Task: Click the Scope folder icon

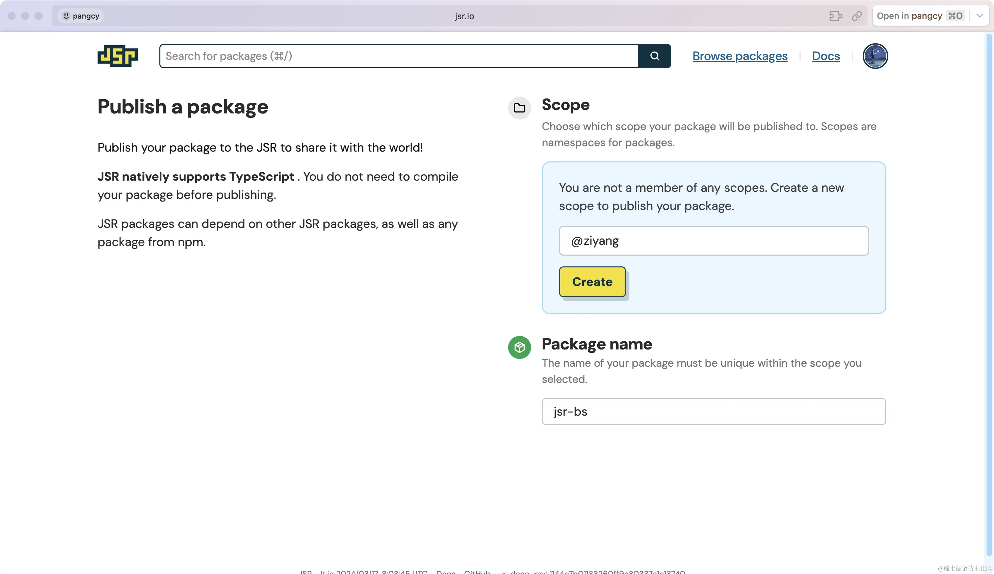Action: pyautogui.click(x=519, y=108)
